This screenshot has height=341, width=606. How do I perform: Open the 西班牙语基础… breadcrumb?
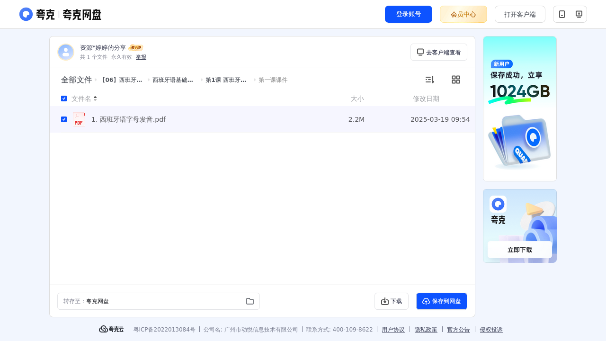coord(173,80)
